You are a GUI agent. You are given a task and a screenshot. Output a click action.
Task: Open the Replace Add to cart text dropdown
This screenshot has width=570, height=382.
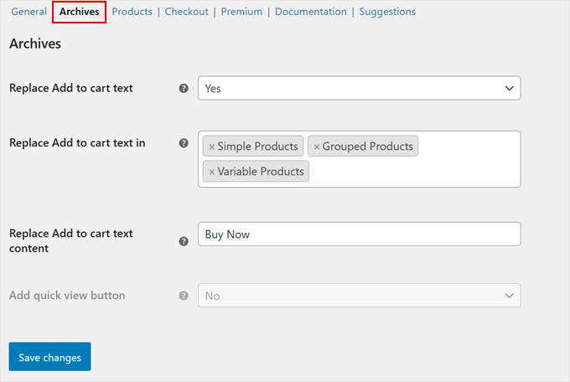pyautogui.click(x=359, y=88)
